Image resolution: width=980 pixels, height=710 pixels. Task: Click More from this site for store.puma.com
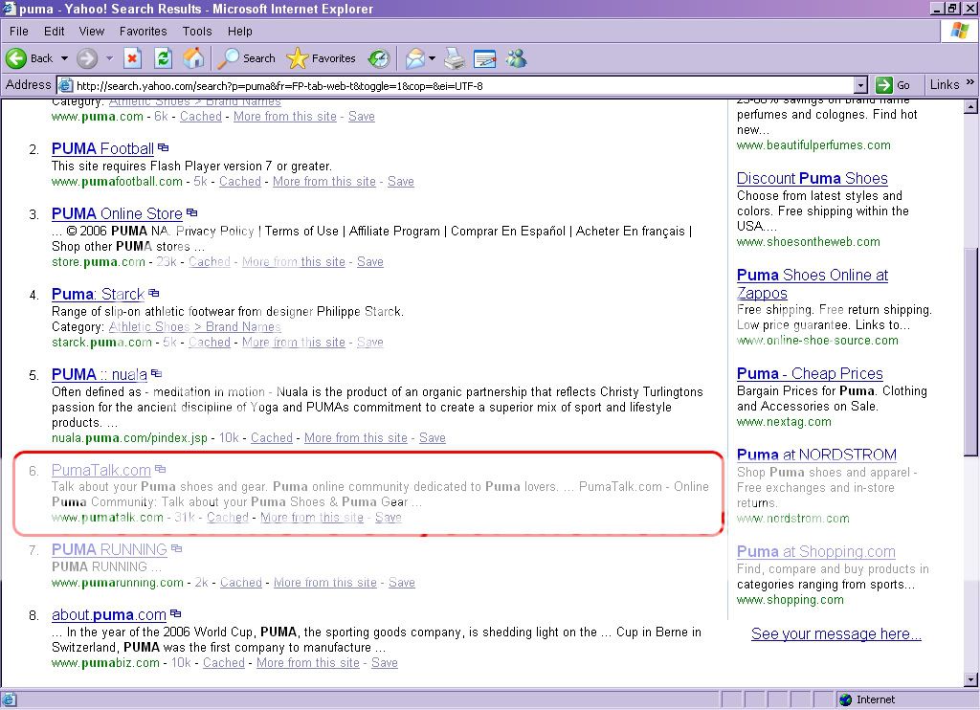[x=294, y=262]
